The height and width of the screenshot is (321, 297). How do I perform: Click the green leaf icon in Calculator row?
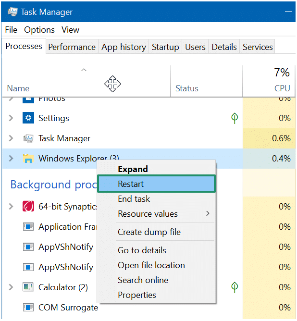coord(235,287)
